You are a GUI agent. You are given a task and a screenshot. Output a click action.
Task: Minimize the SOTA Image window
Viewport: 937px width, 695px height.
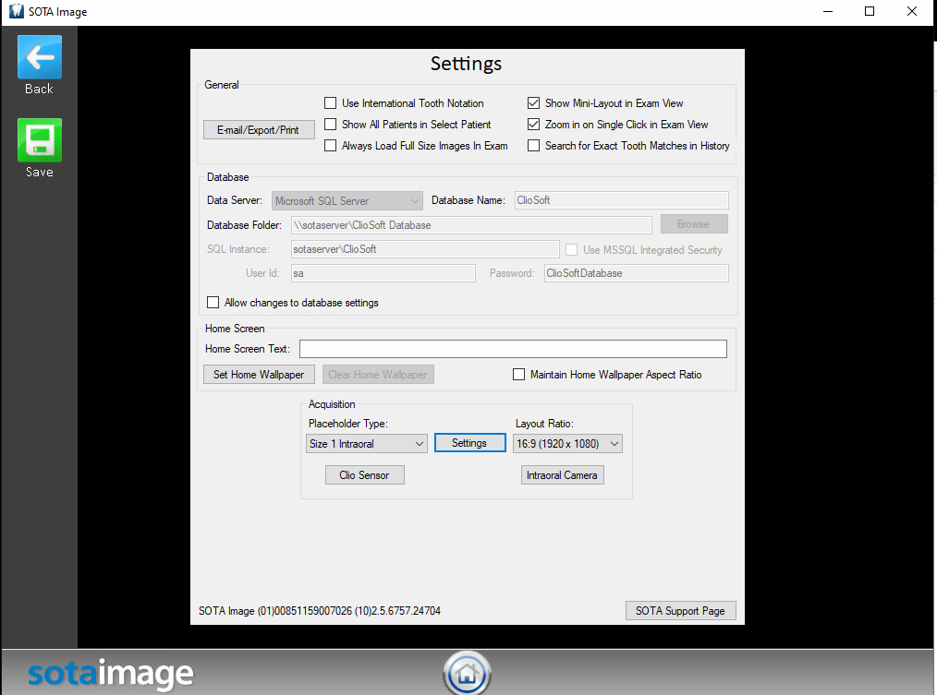pyautogui.click(x=828, y=11)
